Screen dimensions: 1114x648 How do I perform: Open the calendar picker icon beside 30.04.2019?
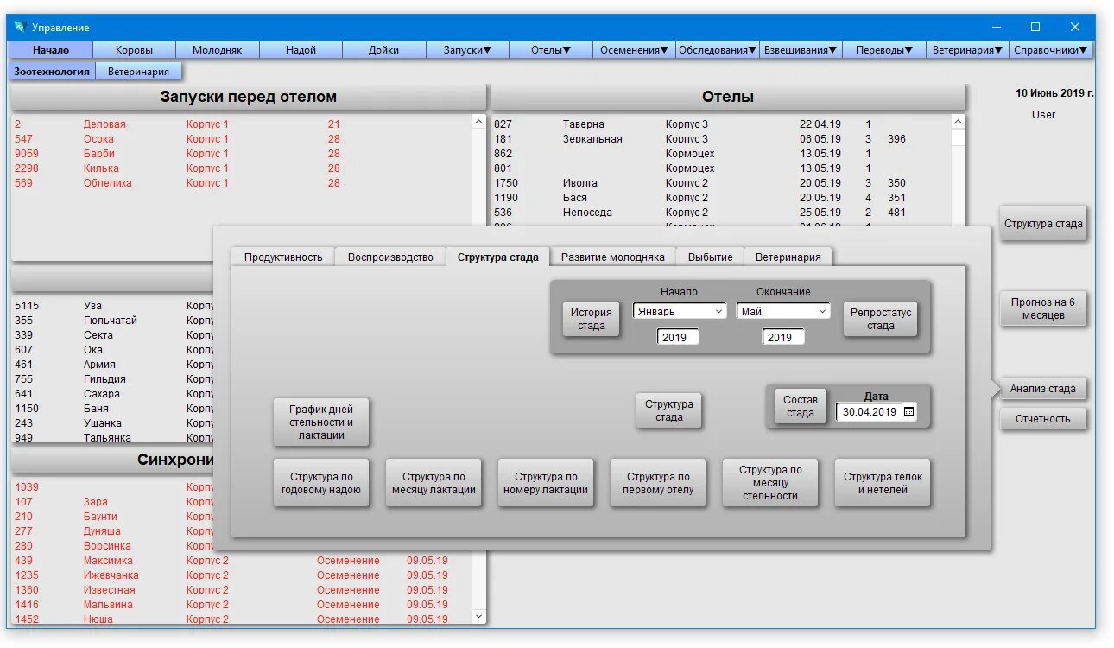[908, 412]
